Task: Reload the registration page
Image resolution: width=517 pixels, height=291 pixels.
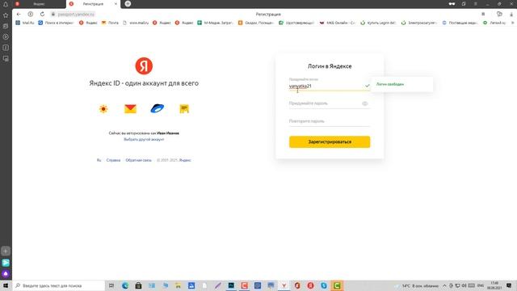Action: tap(42, 15)
